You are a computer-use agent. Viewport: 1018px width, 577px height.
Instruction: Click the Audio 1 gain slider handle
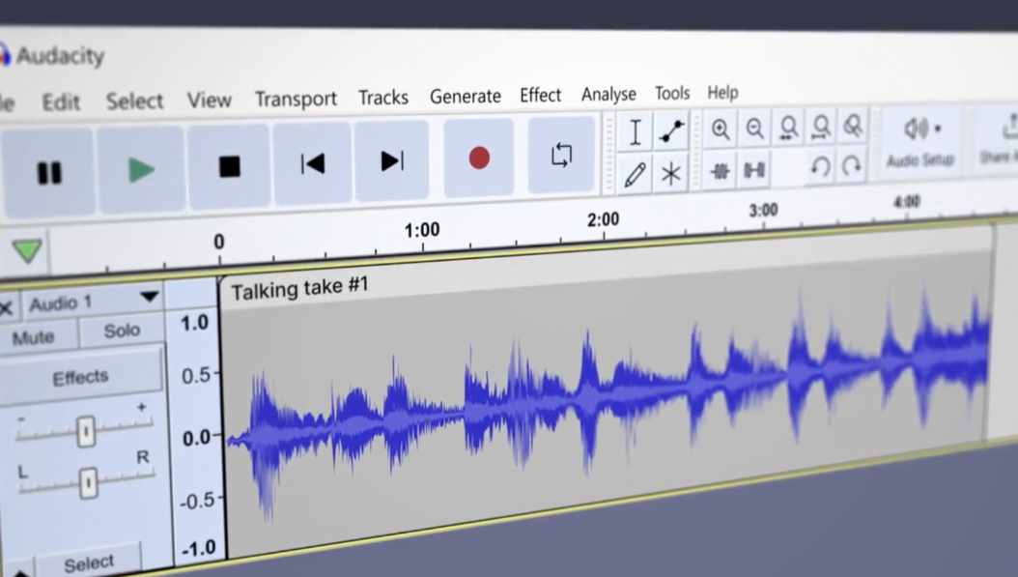coord(86,431)
